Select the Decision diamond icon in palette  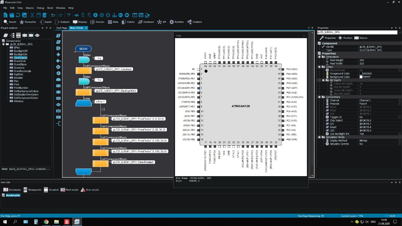click(x=58, y=54)
